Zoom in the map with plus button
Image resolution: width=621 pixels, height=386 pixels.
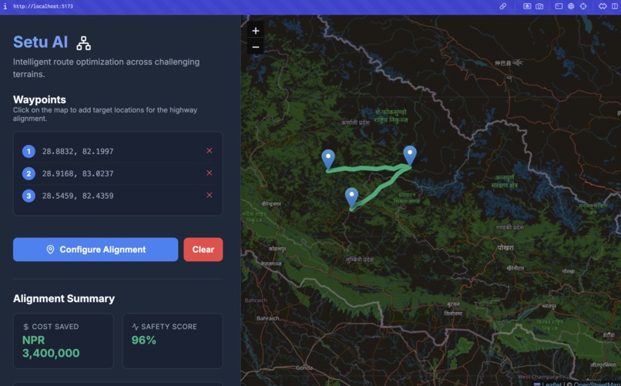[x=256, y=31]
